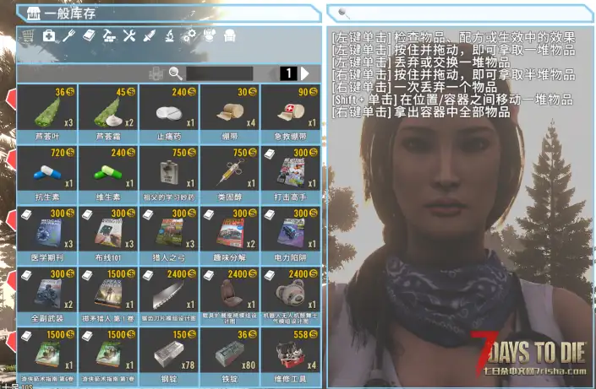Filter by the hammer and bricks building category
Screen dimensions: 596x389
click(109, 36)
